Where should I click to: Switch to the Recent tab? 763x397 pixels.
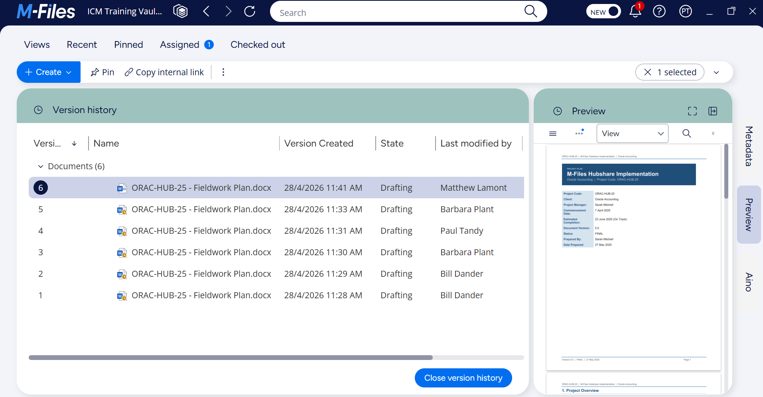tap(82, 45)
